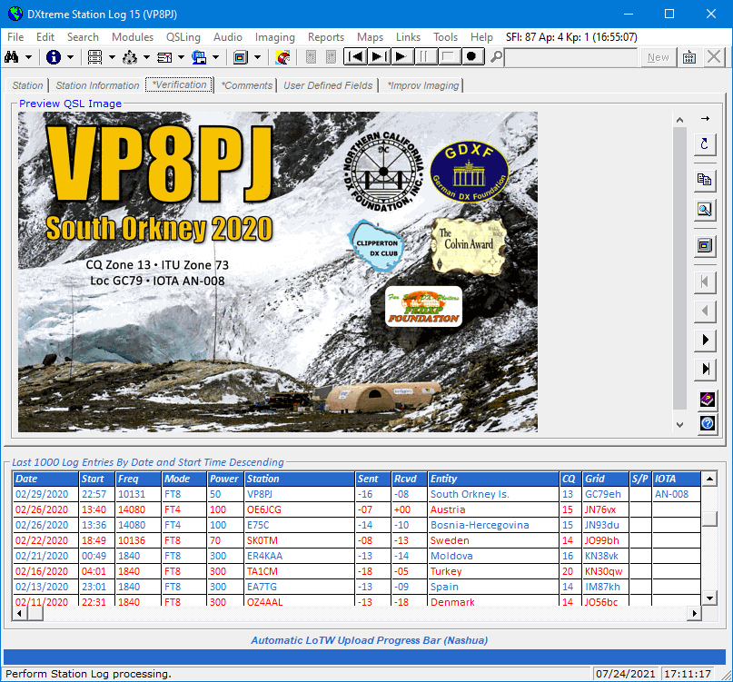Sort log by Freq column header

[x=138, y=479]
